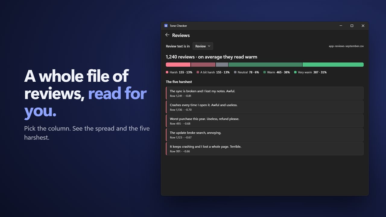Click the Harsh segment of the tone bar
386x217 pixels.
pos(178,64)
